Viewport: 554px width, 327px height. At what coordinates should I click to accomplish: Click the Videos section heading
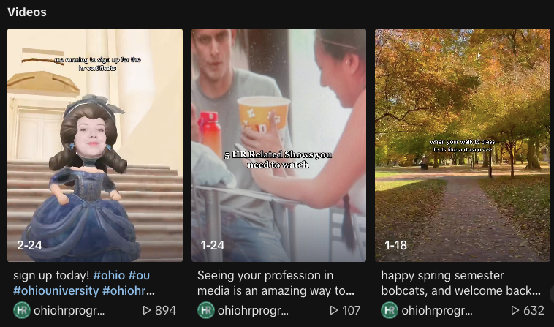click(27, 12)
